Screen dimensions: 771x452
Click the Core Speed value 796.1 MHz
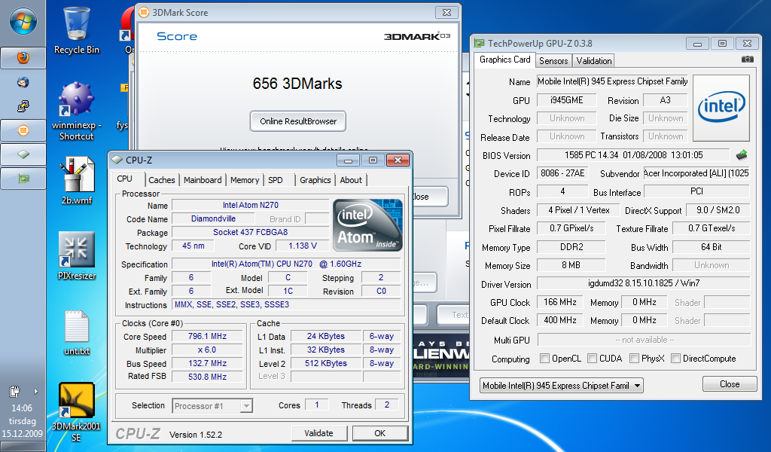(x=207, y=337)
